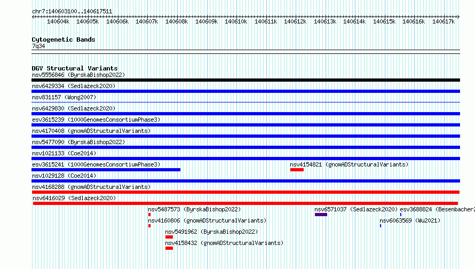Open nsv5477090 (ByrskaBishop2022) label
Viewport: 475px width, 269px height.
[78, 142]
